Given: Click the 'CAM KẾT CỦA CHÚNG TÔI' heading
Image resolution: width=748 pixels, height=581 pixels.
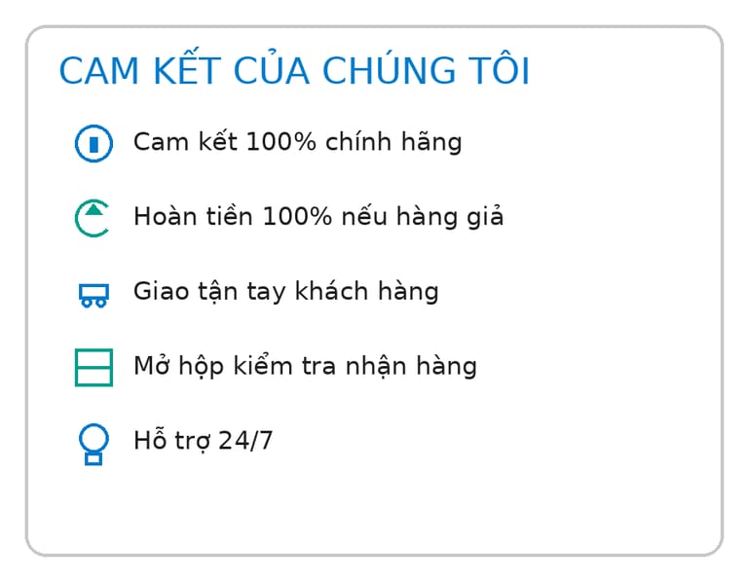Looking at the screenshot, I should tap(294, 72).
